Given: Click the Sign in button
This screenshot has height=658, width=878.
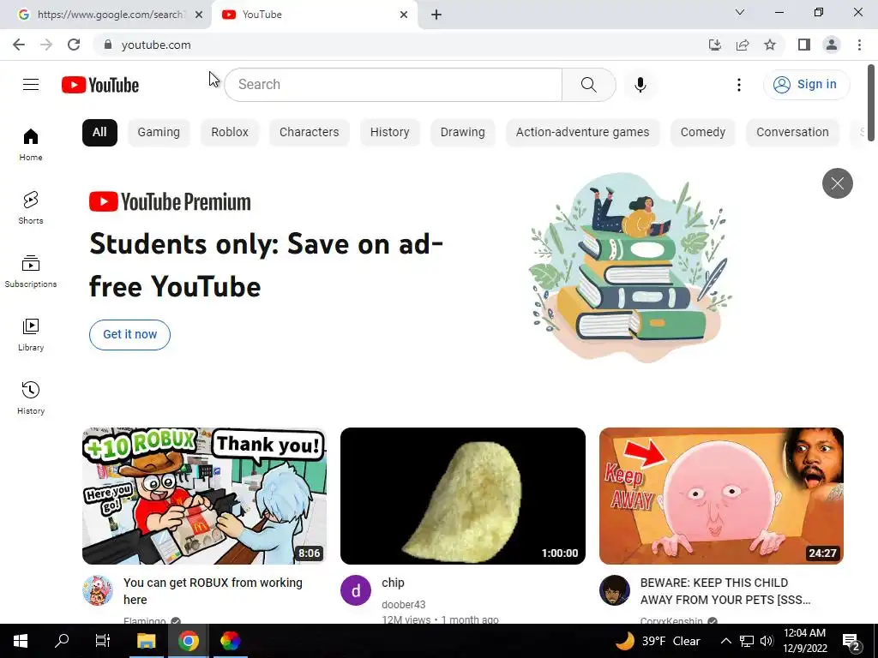Looking at the screenshot, I should pyautogui.click(x=806, y=85).
